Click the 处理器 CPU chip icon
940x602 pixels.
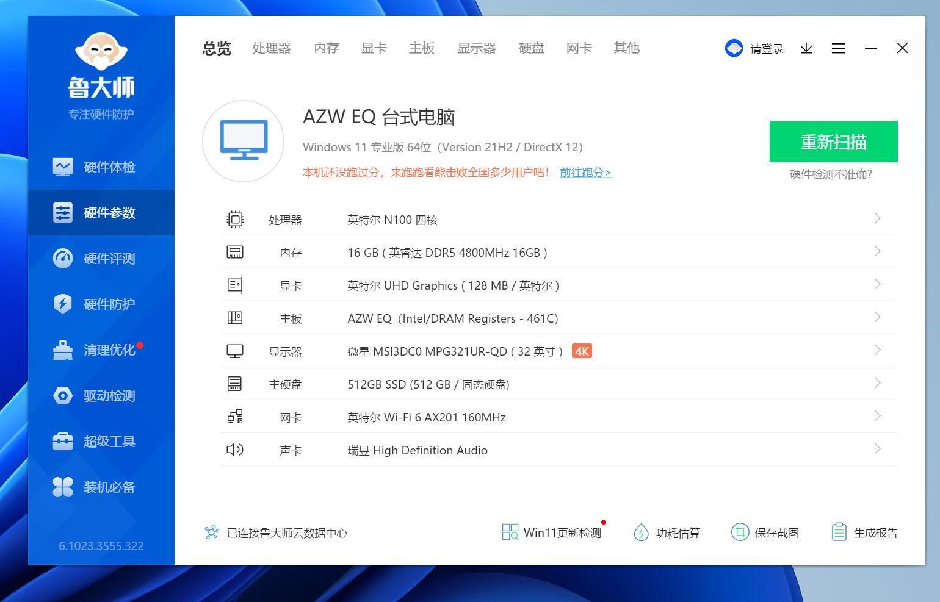pyautogui.click(x=235, y=219)
